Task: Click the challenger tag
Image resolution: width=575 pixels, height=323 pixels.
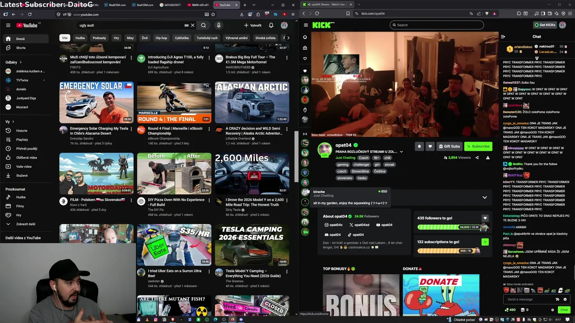Action: (361, 165)
